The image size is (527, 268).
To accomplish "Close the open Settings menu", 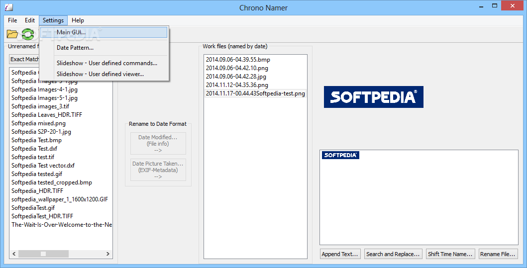I will [53, 20].
